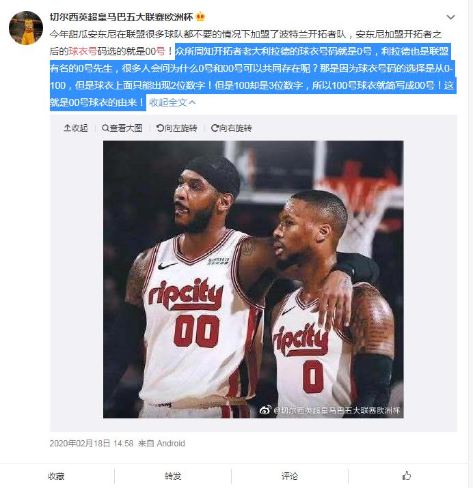473x488 pixels.
Task: Open the post options chevron menu
Action: click(x=450, y=17)
